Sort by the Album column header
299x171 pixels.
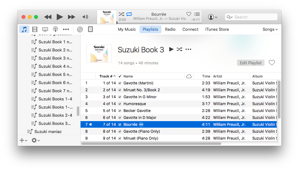pyautogui.click(x=264, y=76)
